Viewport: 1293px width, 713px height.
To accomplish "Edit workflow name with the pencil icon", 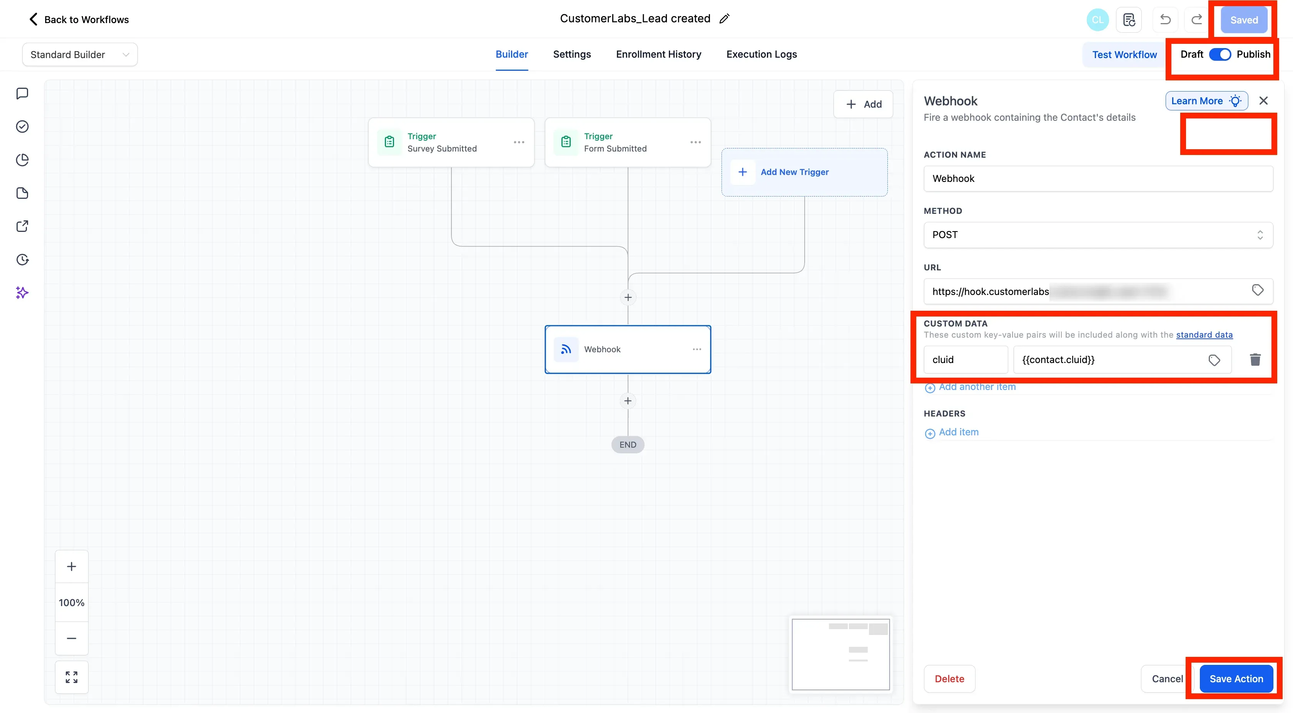I will 724,18.
